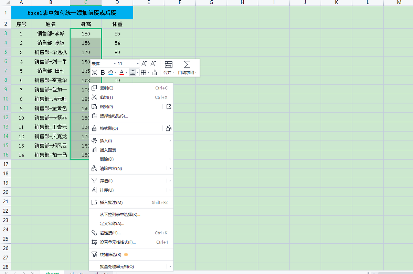Viewport: 413px width, 274px height.
Task: Click the 超链接 hyperlink chain icon
Action: click(x=94, y=233)
